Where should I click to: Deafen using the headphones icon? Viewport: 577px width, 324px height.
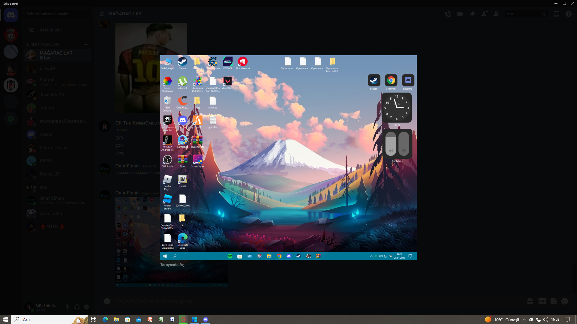coord(77,307)
